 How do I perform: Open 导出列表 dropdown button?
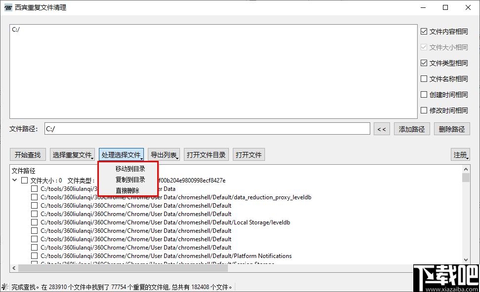click(164, 154)
